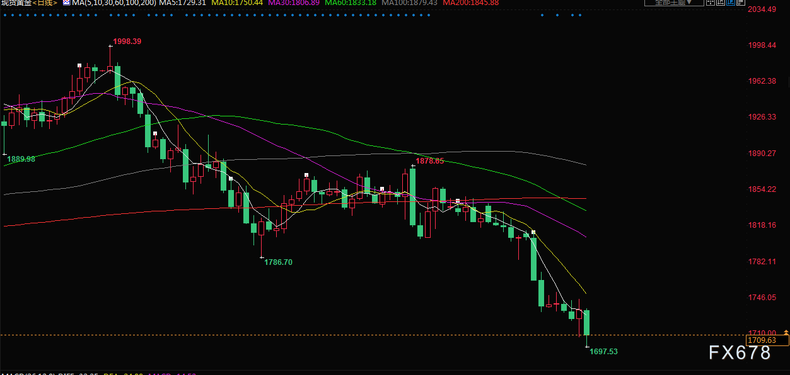Click the <日线> period label

pos(45,3)
